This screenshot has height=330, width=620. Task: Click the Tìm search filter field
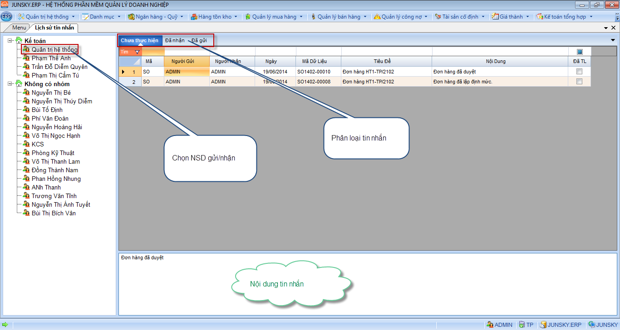coord(153,52)
